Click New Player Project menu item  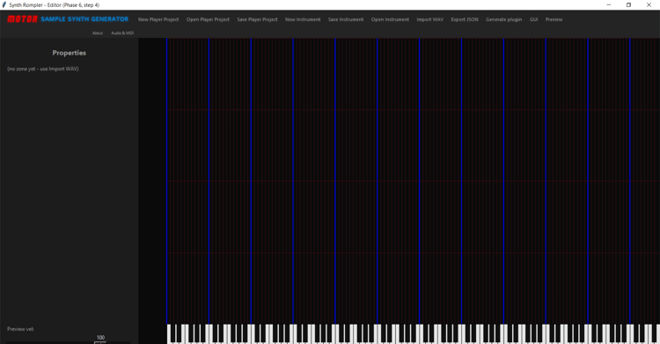click(x=158, y=19)
